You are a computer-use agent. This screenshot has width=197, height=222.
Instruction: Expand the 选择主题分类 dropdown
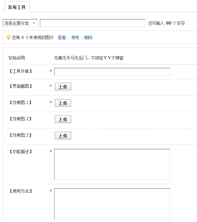tap(20, 23)
